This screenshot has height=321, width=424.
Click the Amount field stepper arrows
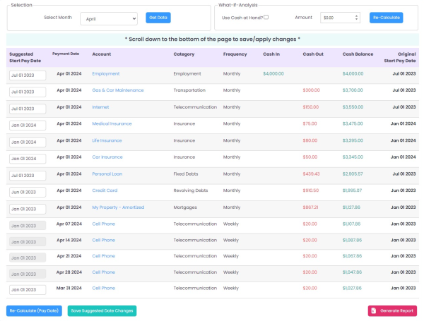coord(356,18)
